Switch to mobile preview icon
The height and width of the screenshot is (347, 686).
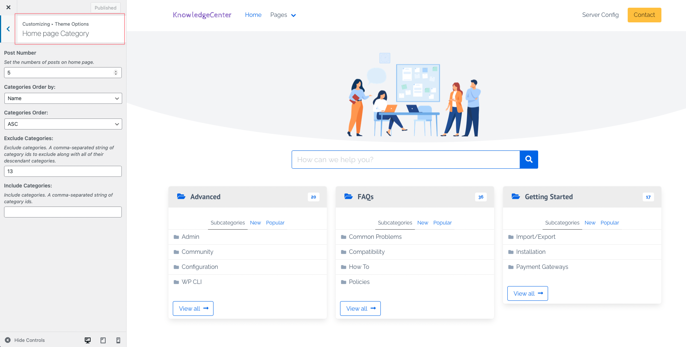click(x=118, y=340)
